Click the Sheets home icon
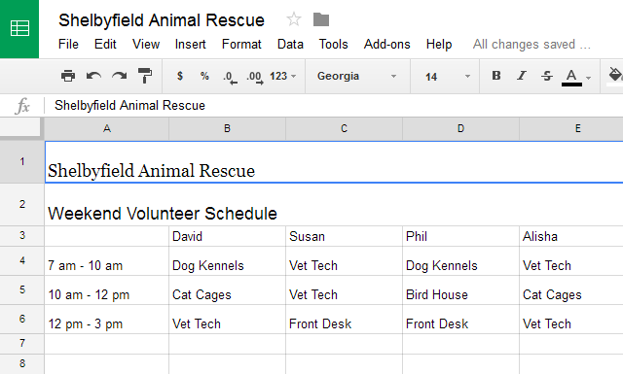 [x=19, y=28]
